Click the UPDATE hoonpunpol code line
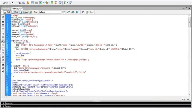192x108 pixels. point(75,49)
